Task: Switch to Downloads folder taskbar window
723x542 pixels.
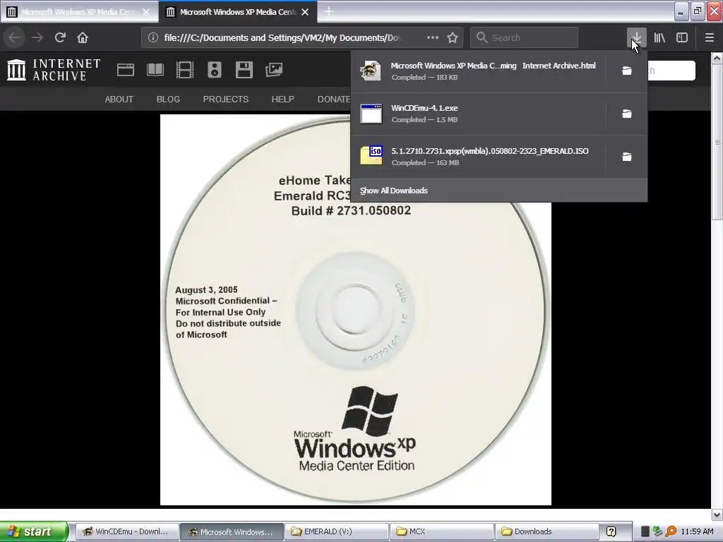Action: [546, 531]
